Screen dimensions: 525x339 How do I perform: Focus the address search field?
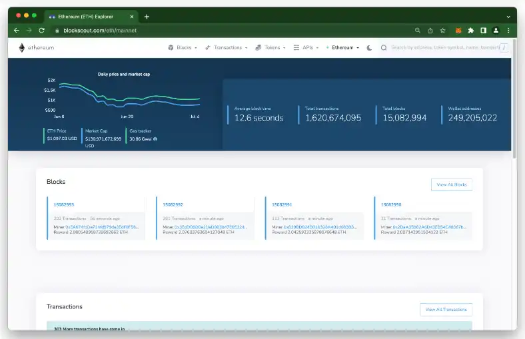click(444, 47)
